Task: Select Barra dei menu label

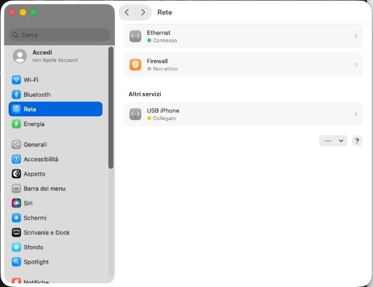Action: click(x=45, y=188)
